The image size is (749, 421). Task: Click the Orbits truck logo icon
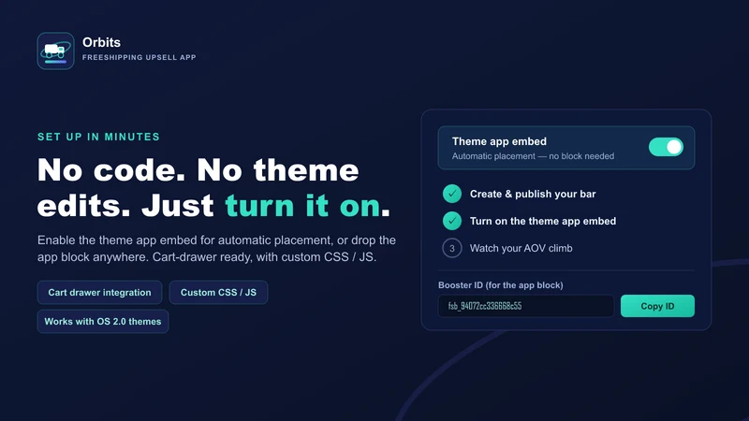(55, 51)
